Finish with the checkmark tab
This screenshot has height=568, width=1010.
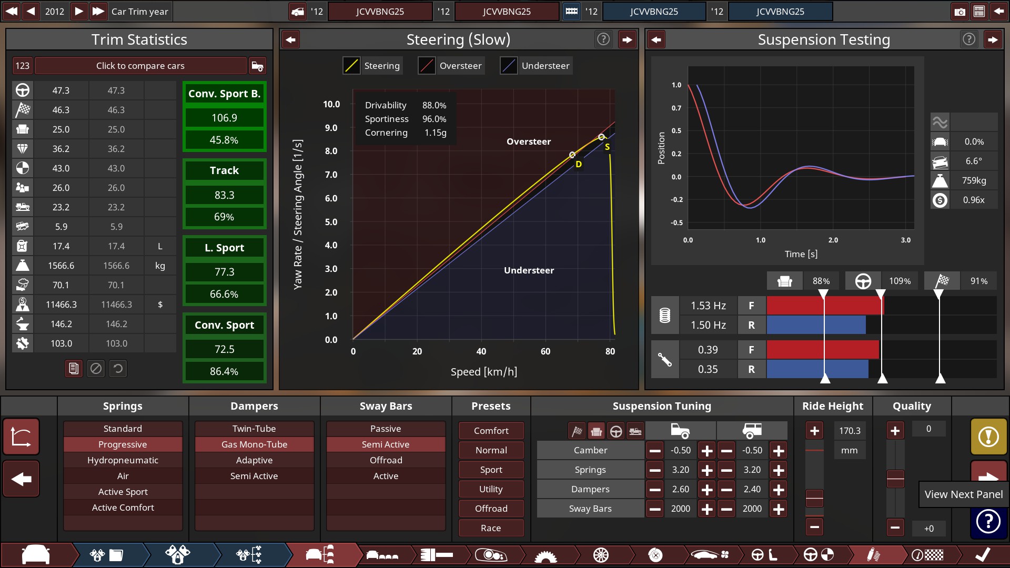(982, 555)
